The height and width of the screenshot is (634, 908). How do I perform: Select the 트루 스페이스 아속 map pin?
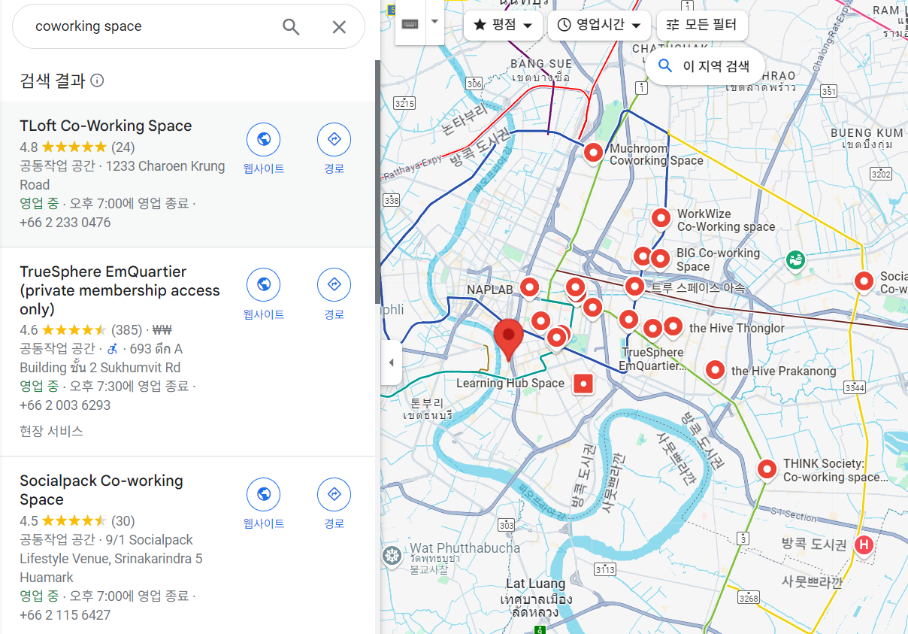point(634,286)
